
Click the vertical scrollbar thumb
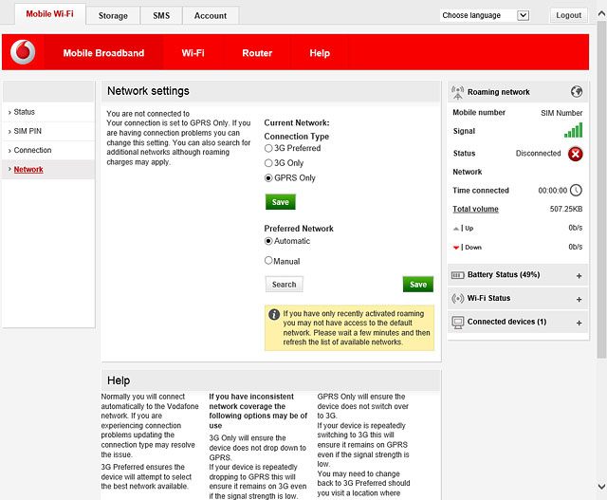point(601,190)
